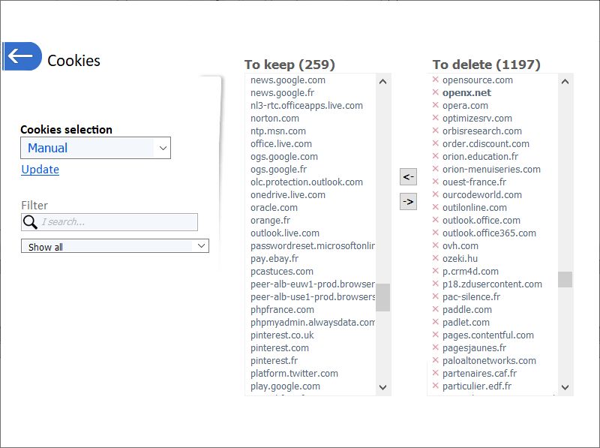Click the back arrow next to Cookies
The image size is (600, 448).
point(21,56)
